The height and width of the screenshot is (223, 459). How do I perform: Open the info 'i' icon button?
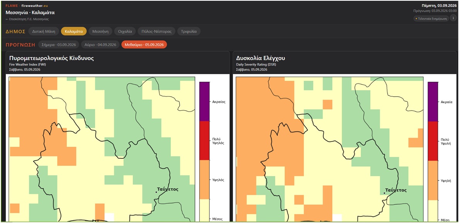(453, 19)
